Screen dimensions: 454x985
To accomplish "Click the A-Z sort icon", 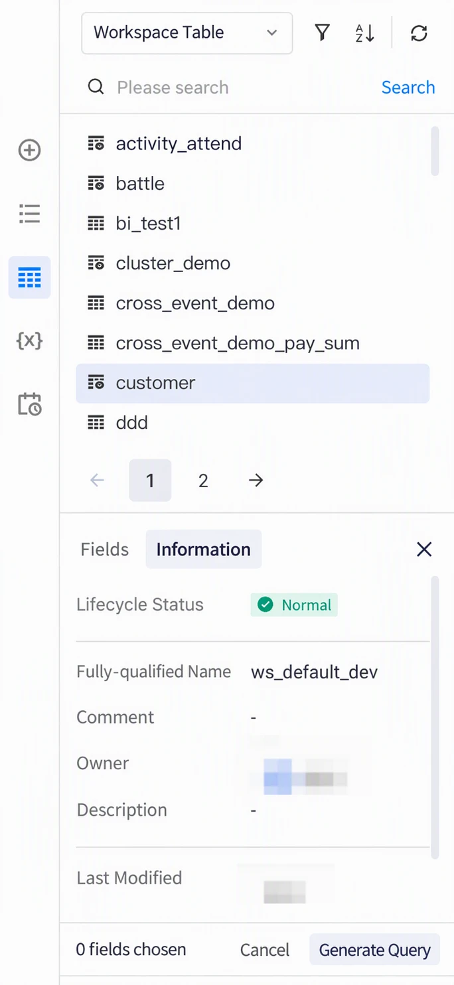I will pos(365,33).
